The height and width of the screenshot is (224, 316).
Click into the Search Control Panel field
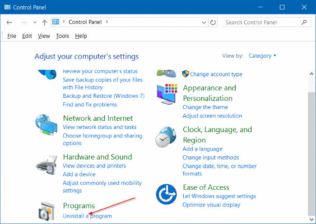pos(260,22)
